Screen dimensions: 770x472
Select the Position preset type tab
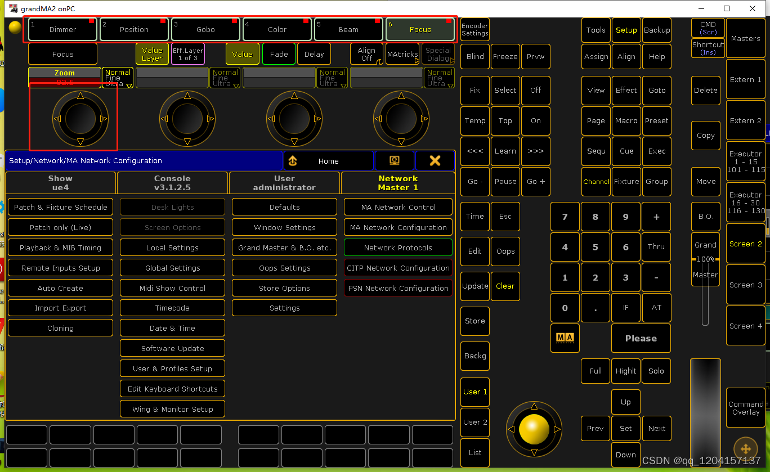click(134, 29)
